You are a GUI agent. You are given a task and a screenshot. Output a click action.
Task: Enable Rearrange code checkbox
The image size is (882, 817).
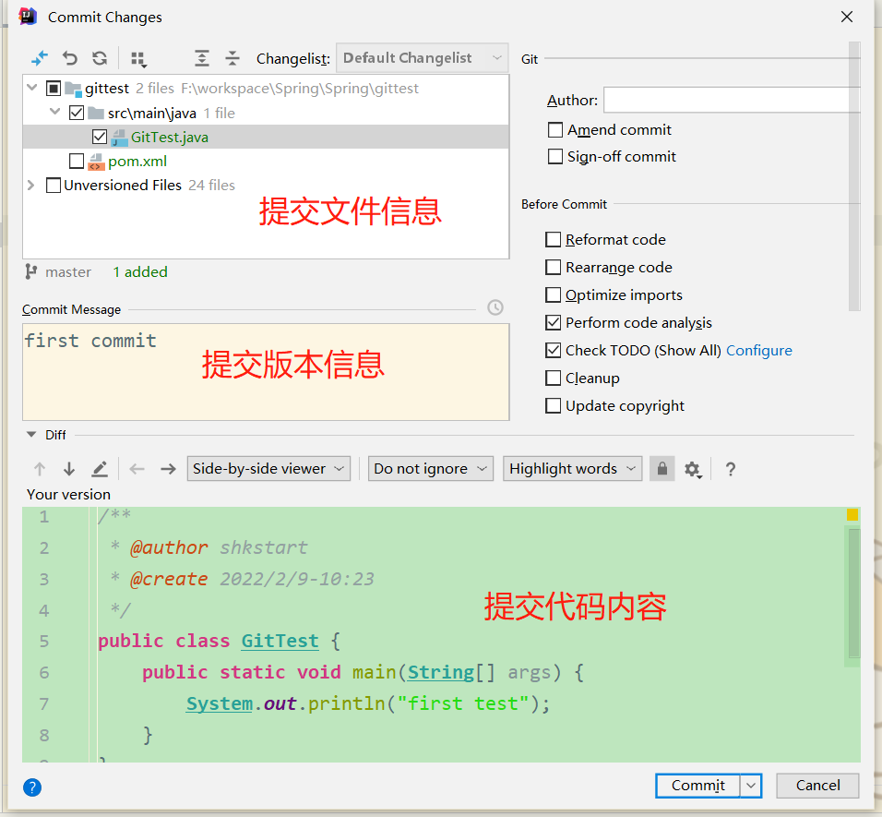(x=554, y=268)
